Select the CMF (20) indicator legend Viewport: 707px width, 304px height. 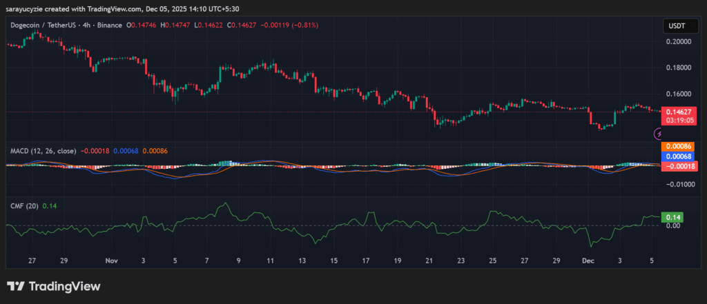point(23,205)
